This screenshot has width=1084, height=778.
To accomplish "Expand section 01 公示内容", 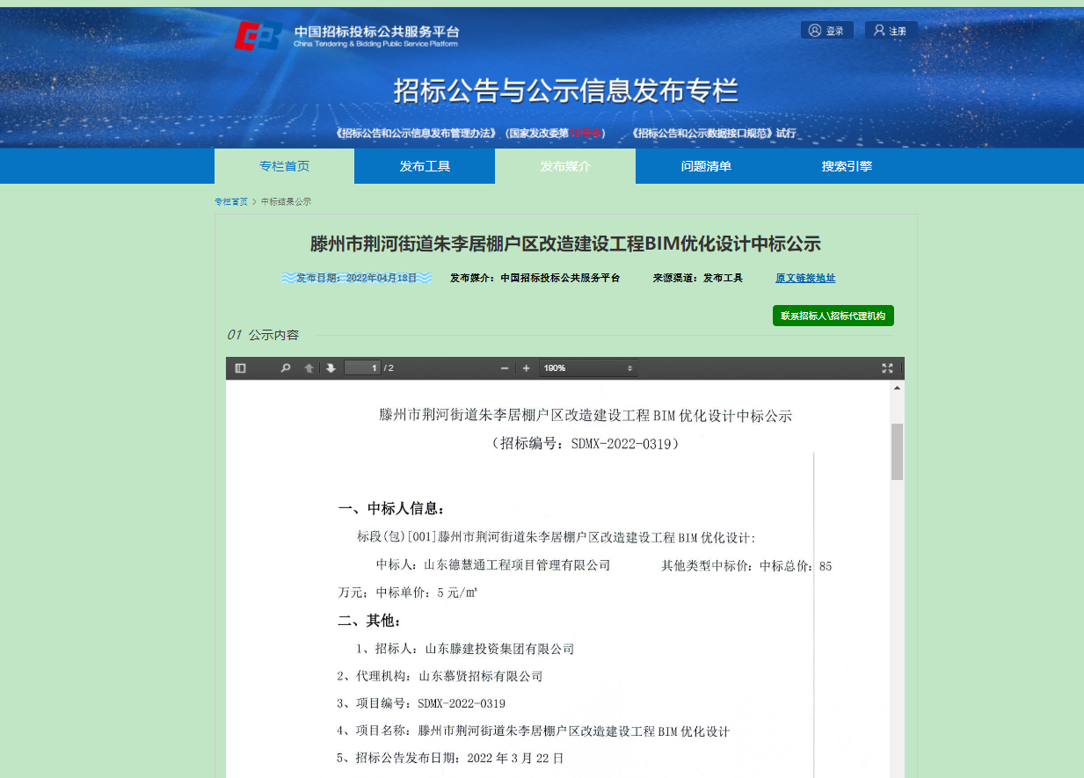I will pos(262,334).
